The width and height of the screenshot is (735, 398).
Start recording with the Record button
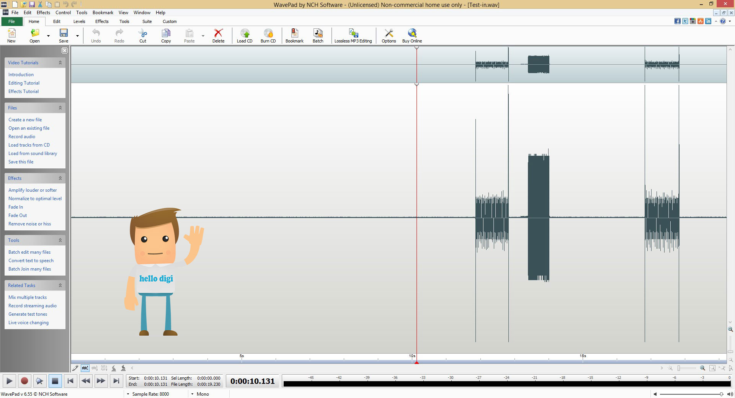pyautogui.click(x=24, y=381)
